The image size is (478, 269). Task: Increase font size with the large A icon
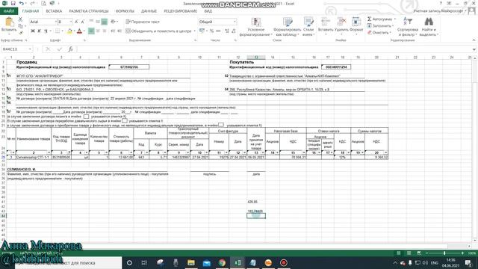(76, 22)
